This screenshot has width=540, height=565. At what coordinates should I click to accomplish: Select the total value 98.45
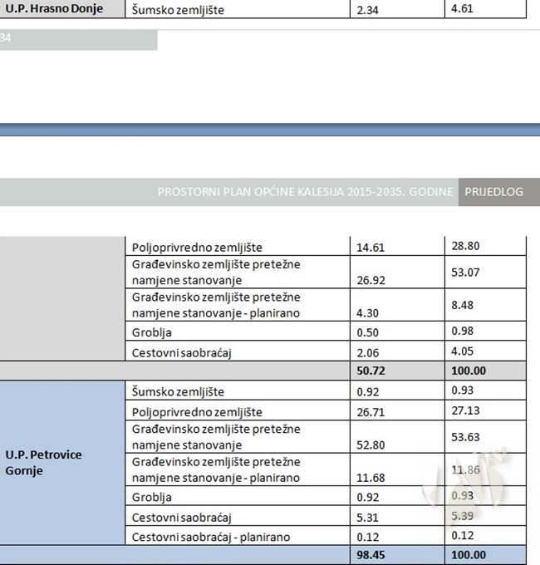[x=371, y=555]
